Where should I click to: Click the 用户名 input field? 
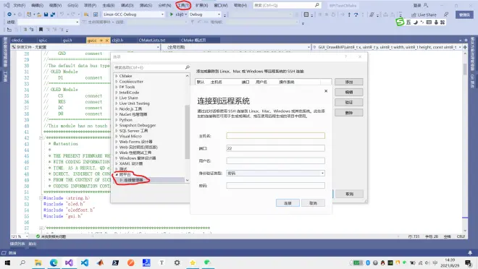pyautogui.click(x=276, y=161)
